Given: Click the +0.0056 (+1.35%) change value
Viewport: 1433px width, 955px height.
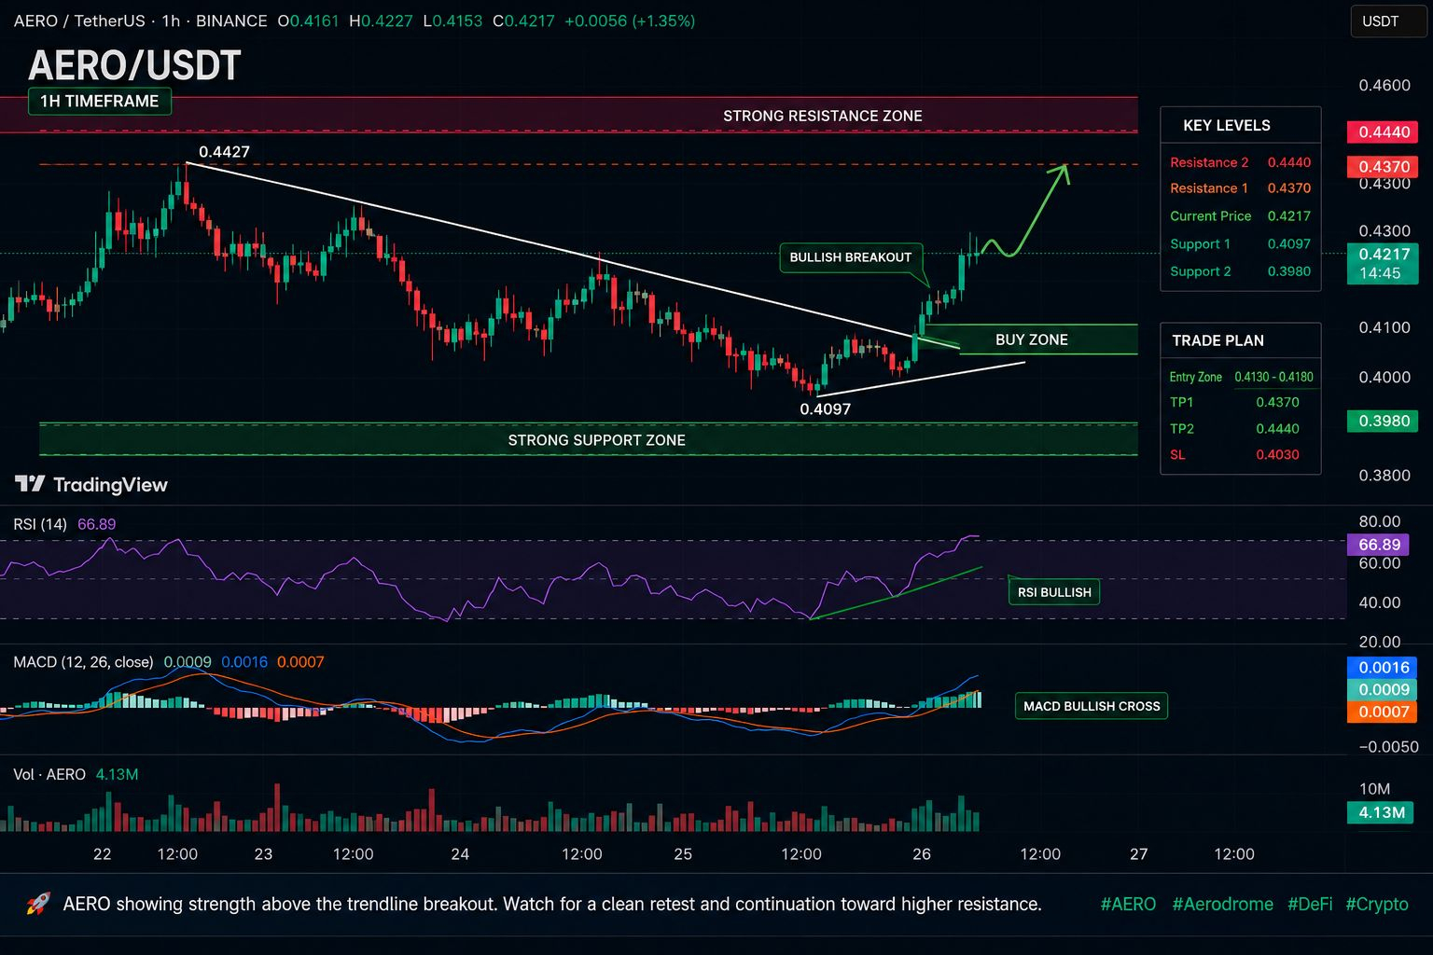Looking at the screenshot, I should pos(630,21).
